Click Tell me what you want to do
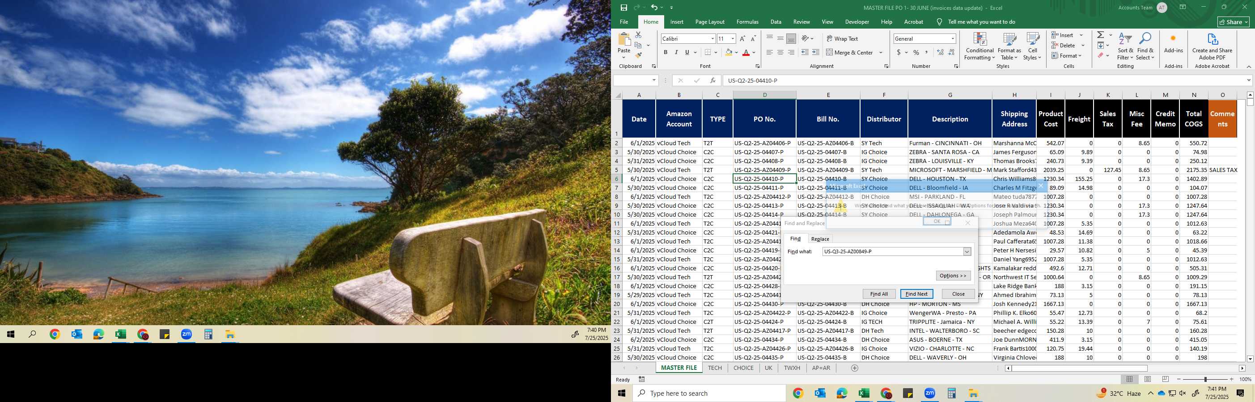This screenshot has width=1255, height=402. pos(981,22)
